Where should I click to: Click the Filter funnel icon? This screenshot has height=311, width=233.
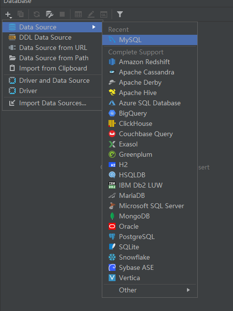120,14
